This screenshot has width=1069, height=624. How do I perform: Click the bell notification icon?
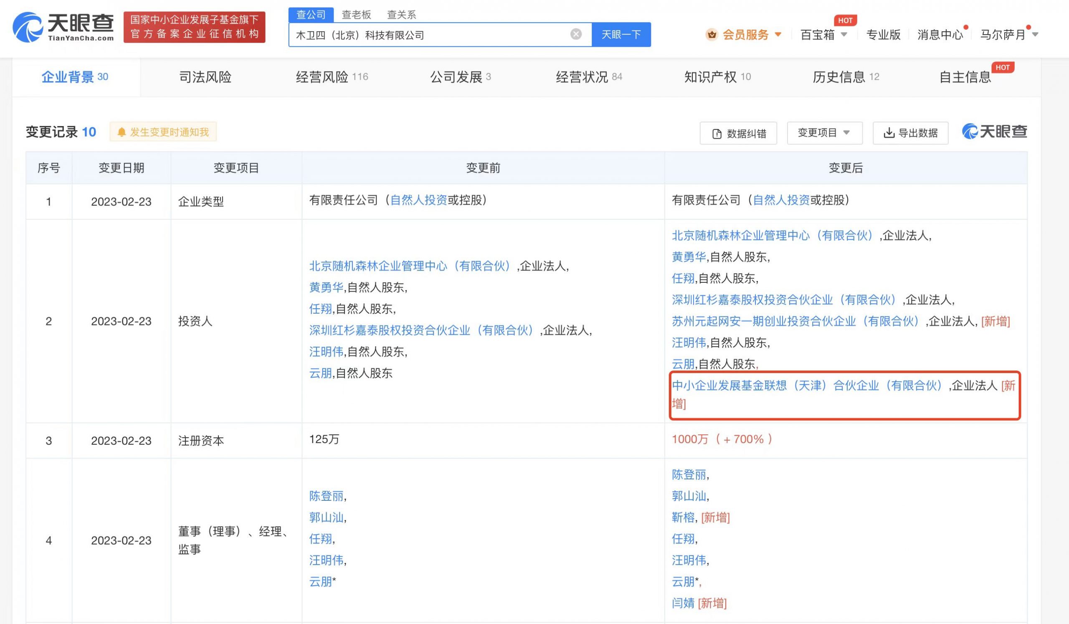[122, 132]
